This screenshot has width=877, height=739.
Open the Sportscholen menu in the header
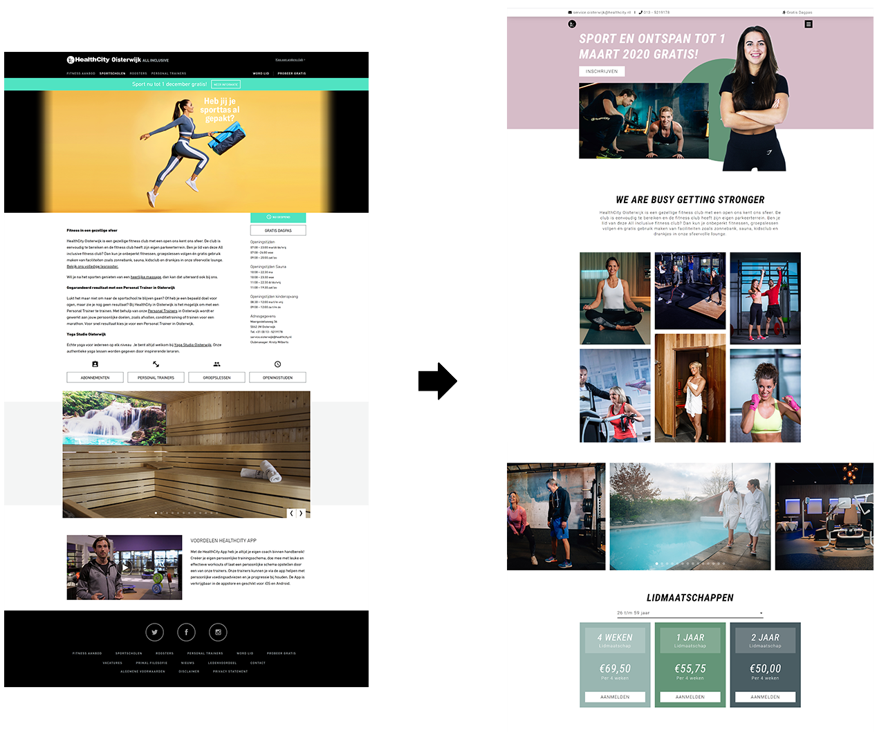112,73
